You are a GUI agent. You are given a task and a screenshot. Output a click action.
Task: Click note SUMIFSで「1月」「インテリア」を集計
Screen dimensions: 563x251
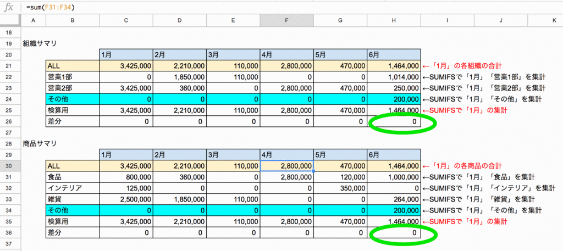click(490, 188)
